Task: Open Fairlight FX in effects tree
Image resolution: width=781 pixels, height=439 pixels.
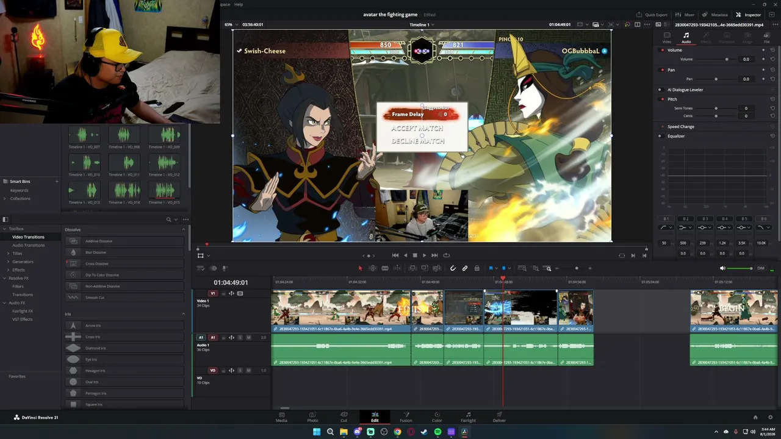Action: [23, 311]
